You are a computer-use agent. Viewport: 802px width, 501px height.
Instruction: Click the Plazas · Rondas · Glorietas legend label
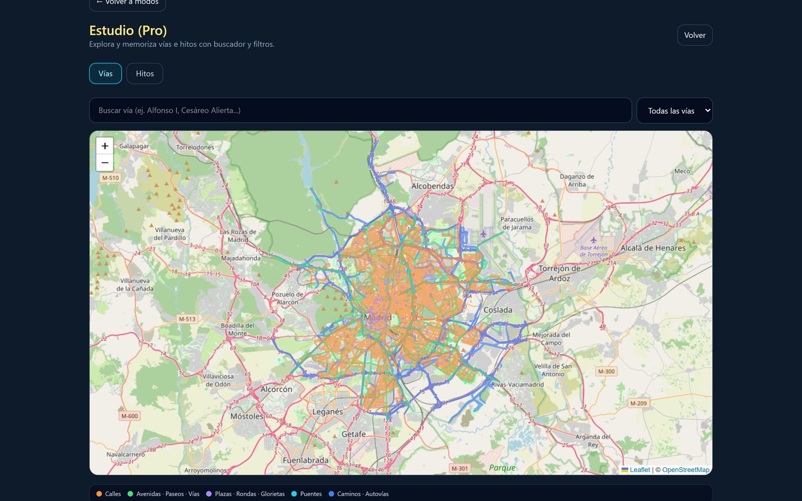(x=250, y=494)
